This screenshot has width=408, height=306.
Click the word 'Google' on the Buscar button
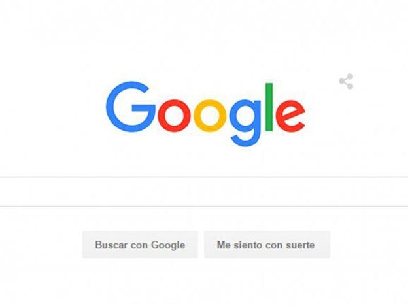pos(168,245)
